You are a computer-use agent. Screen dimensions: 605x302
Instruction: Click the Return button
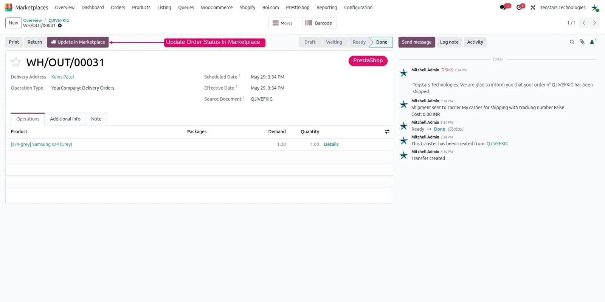(35, 42)
